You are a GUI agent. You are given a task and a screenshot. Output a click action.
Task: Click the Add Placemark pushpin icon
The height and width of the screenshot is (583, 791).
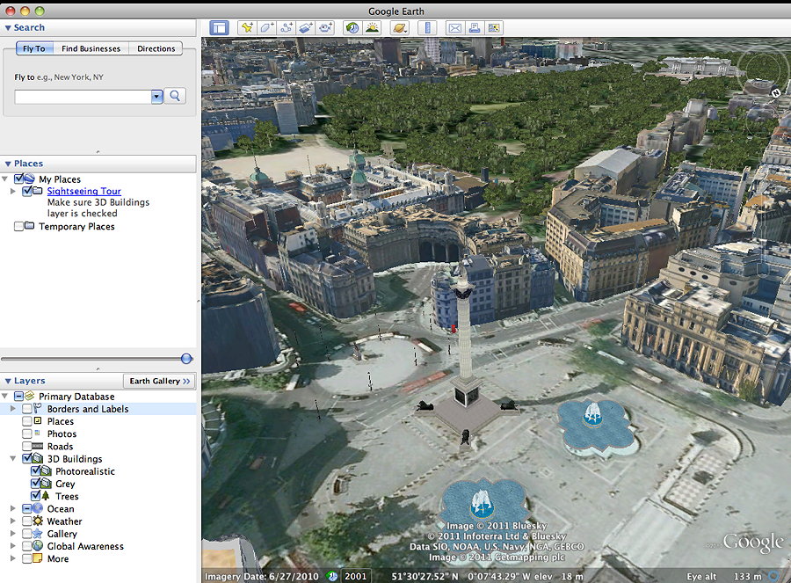click(247, 28)
